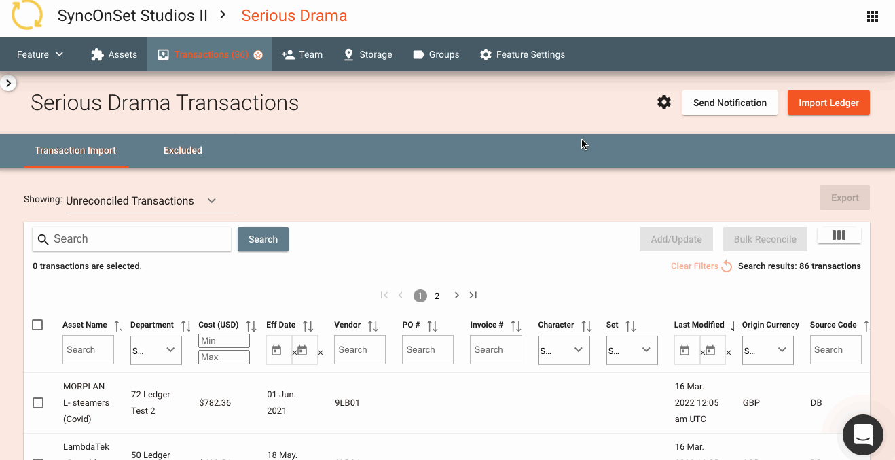Switch to the Excluded tab
Viewport: 895px width, 460px height.
click(x=183, y=150)
